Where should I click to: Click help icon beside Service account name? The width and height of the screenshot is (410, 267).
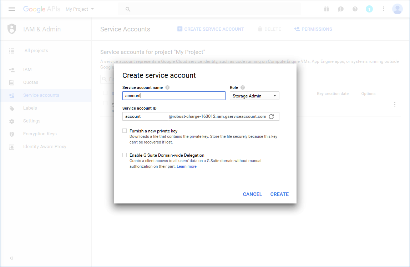tap(167, 87)
